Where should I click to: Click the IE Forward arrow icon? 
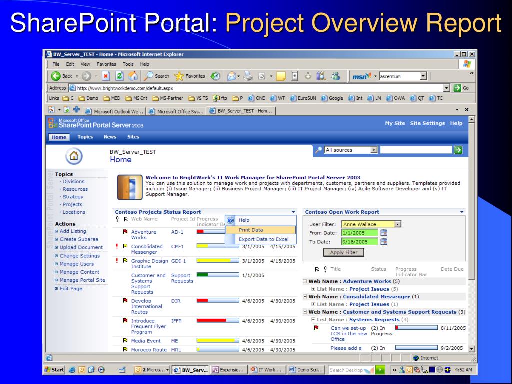86,76
